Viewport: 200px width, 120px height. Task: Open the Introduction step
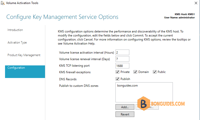click(x=15, y=30)
